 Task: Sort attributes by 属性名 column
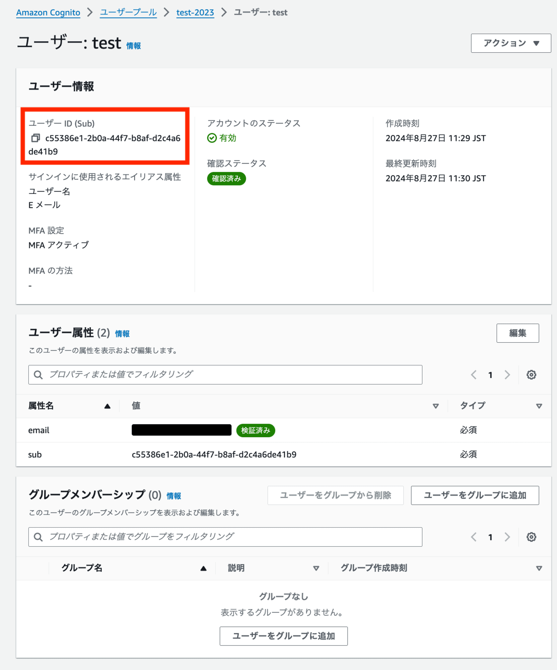click(107, 406)
